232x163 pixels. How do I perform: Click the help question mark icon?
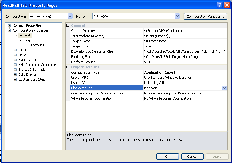220,5
